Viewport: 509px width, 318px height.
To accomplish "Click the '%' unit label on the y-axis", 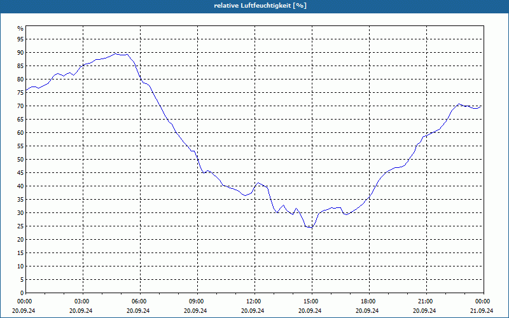I will click(20, 29).
